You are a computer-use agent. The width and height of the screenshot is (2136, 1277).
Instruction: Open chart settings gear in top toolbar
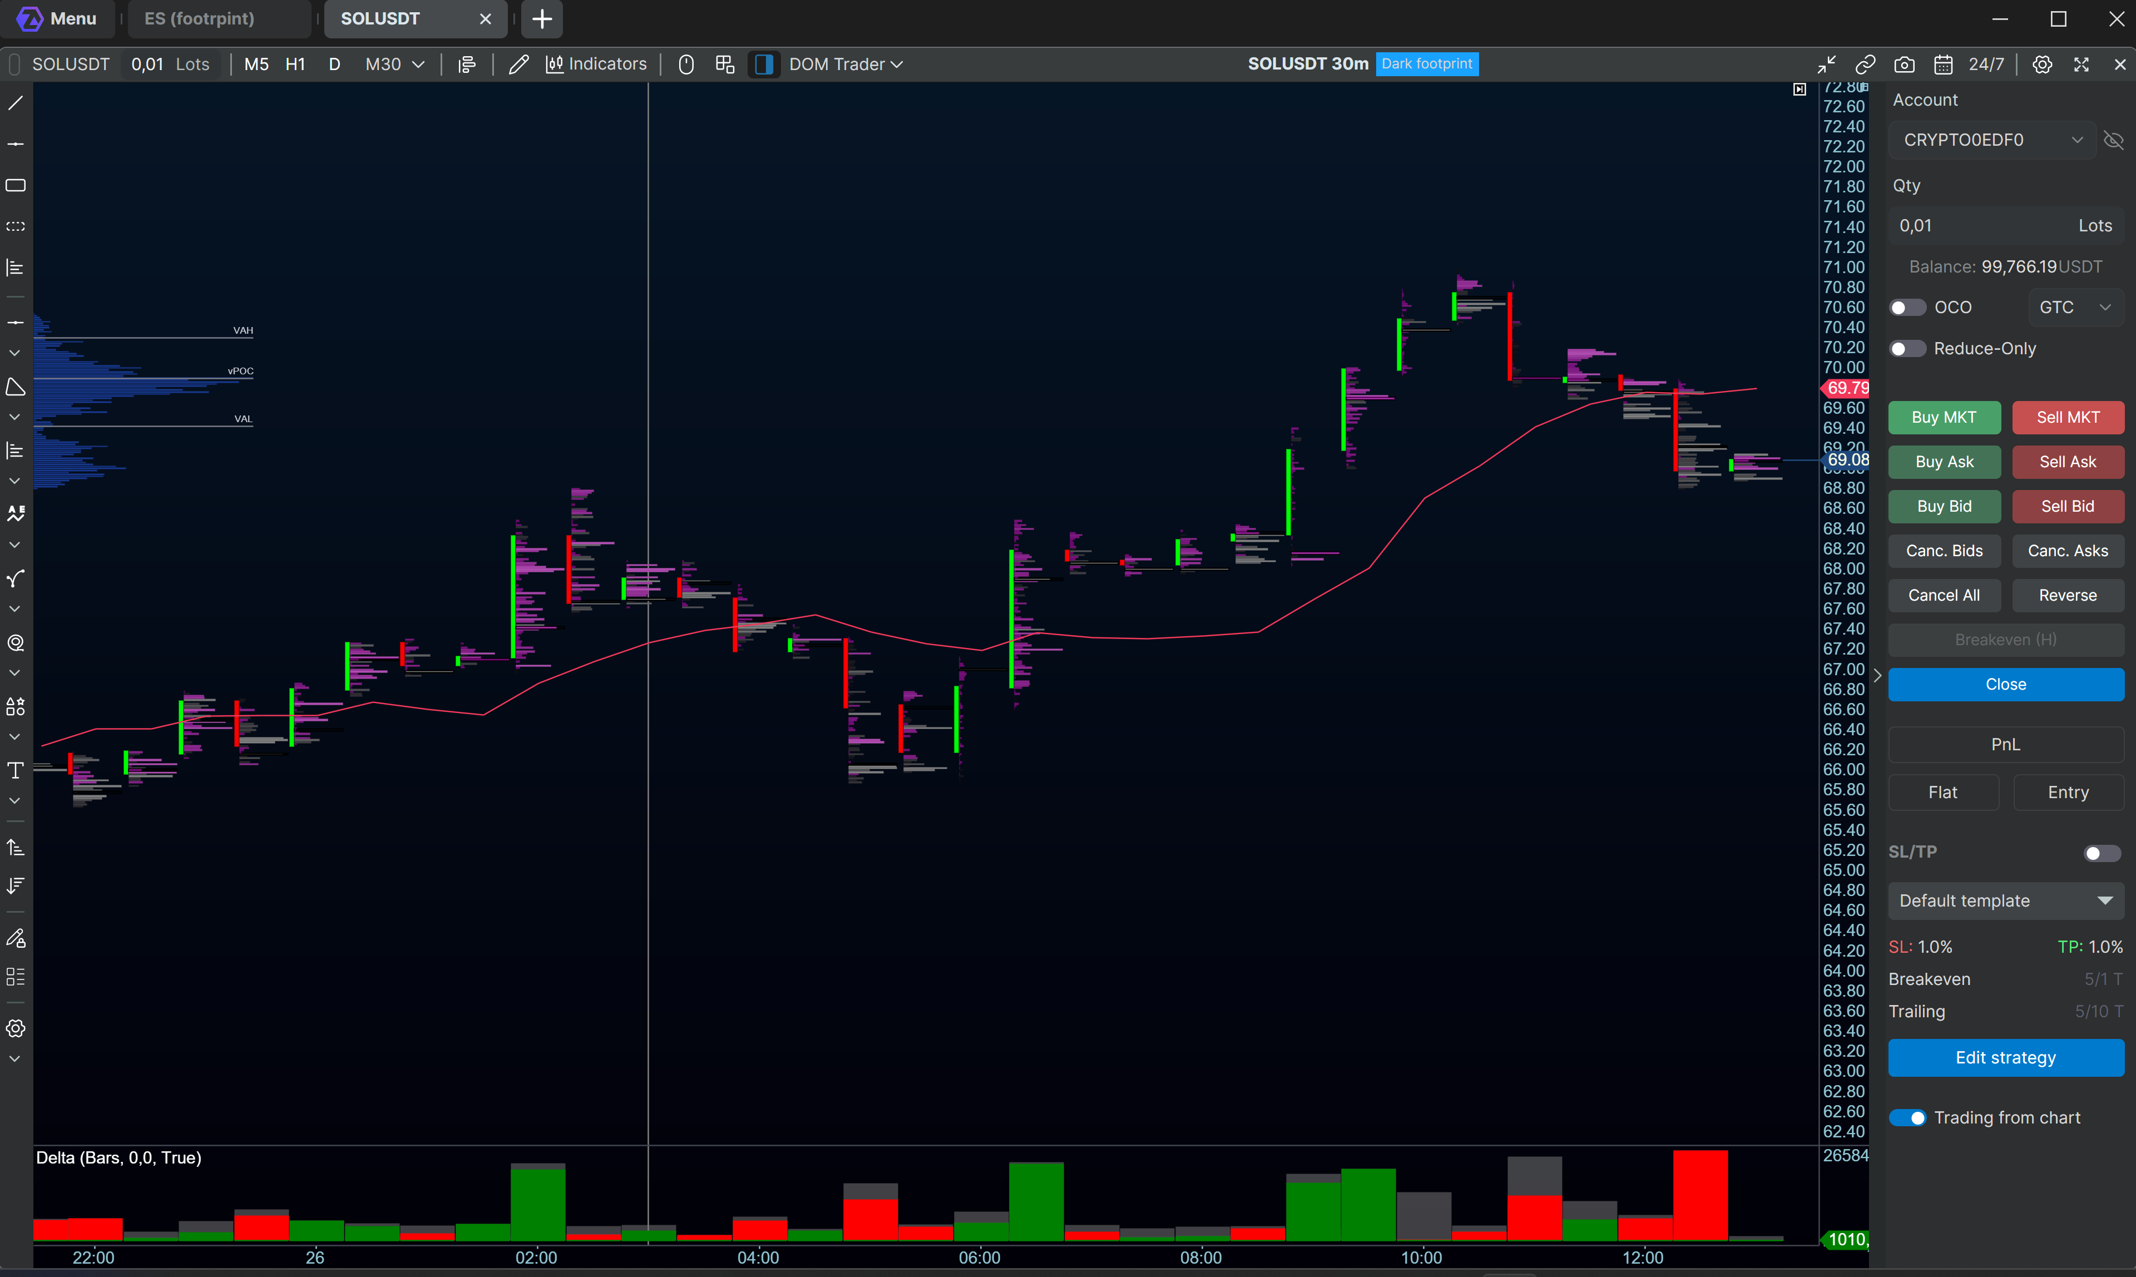[2042, 65]
